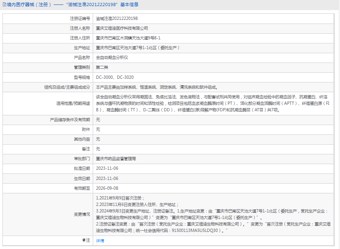Select the line starting 2.注册证备注变更
Image resolution: width=340 pixels, height=249 pixels.
point(214,227)
